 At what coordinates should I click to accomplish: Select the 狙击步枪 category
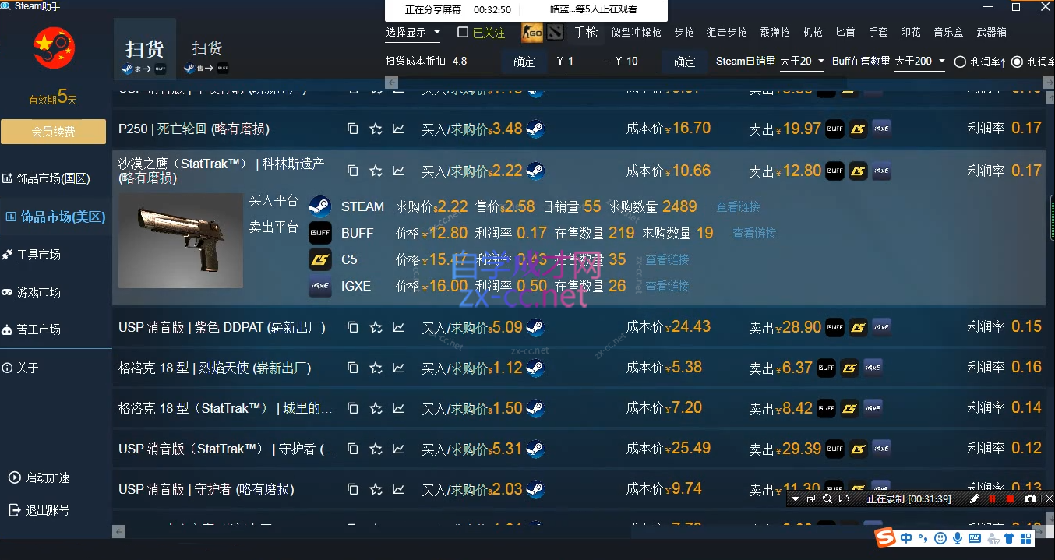pos(727,32)
